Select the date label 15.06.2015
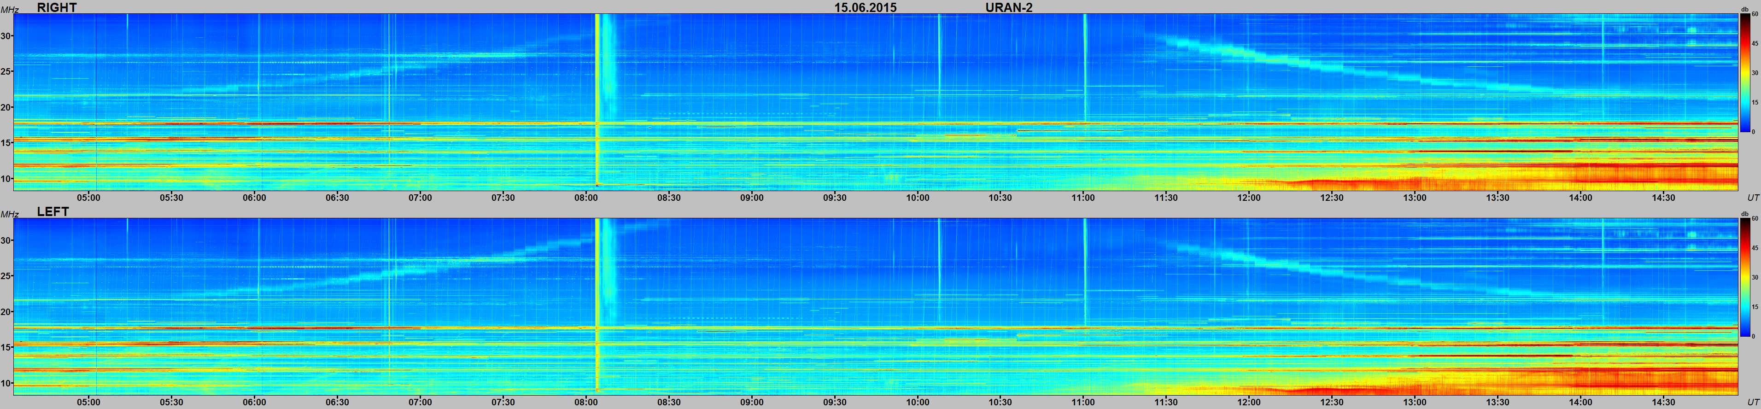The width and height of the screenshot is (1761, 409). click(x=866, y=7)
